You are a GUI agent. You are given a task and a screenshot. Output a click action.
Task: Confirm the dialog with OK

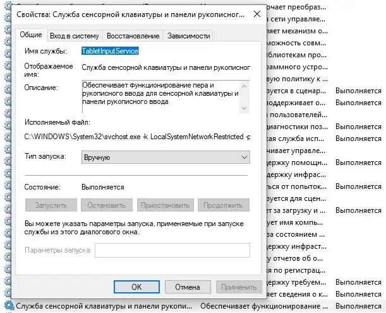point(136,287)
